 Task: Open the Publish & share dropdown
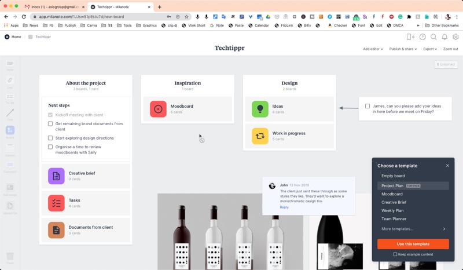tap(403, 49)
